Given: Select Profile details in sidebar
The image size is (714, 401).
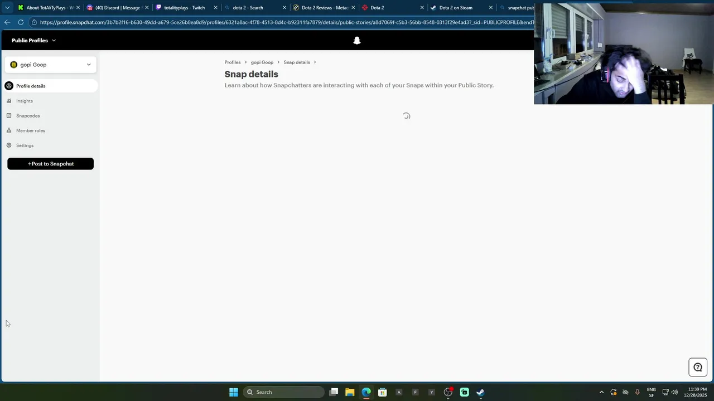Looking at the screenshot, I should click(x=50, y=86).
